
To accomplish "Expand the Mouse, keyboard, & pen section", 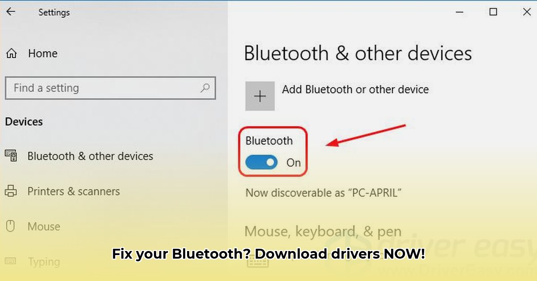I will 323,231.
